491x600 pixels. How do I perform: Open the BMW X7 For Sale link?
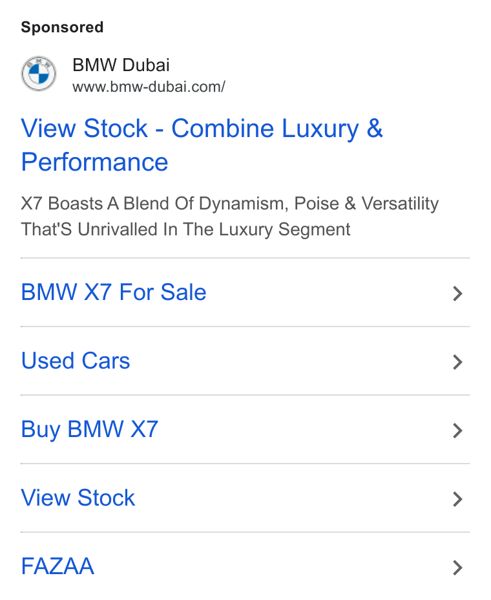pyautogui.click(x=114, y=292)
